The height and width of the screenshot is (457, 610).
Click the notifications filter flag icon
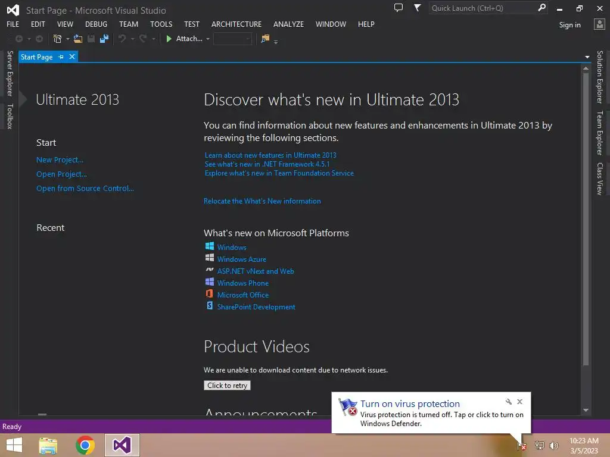pyautogui.click(x=417, y=8)
